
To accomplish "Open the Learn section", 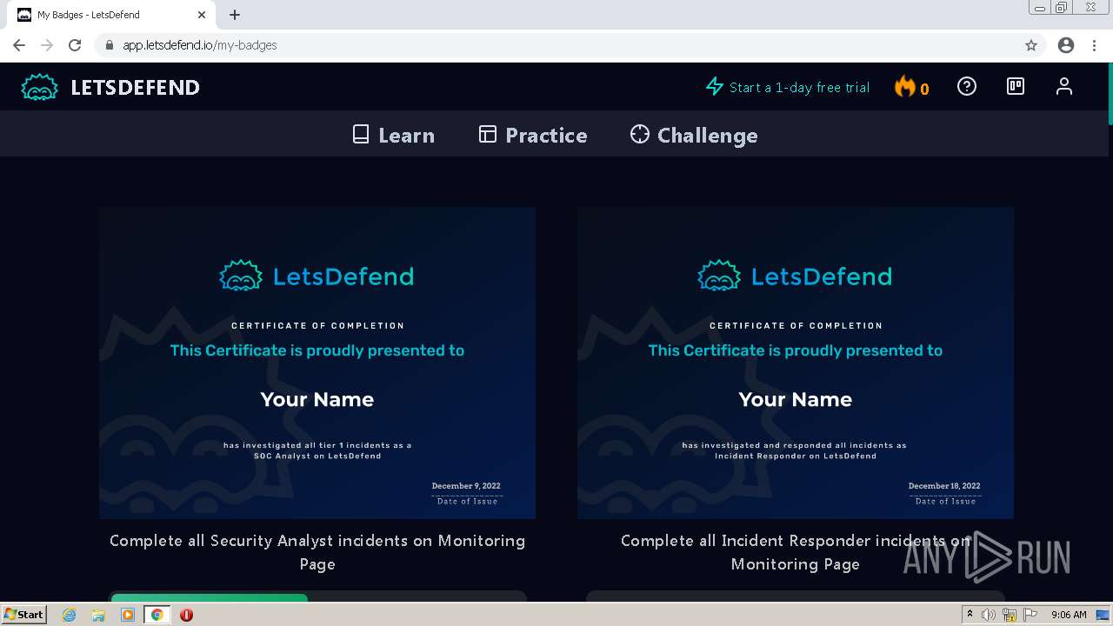I will (393, 135).
